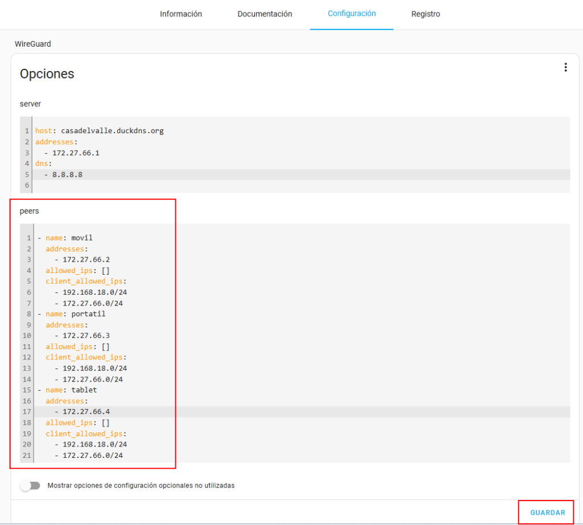Open the three-dot options menu
This screenshot has height=525, width=583.
point(565,68)
